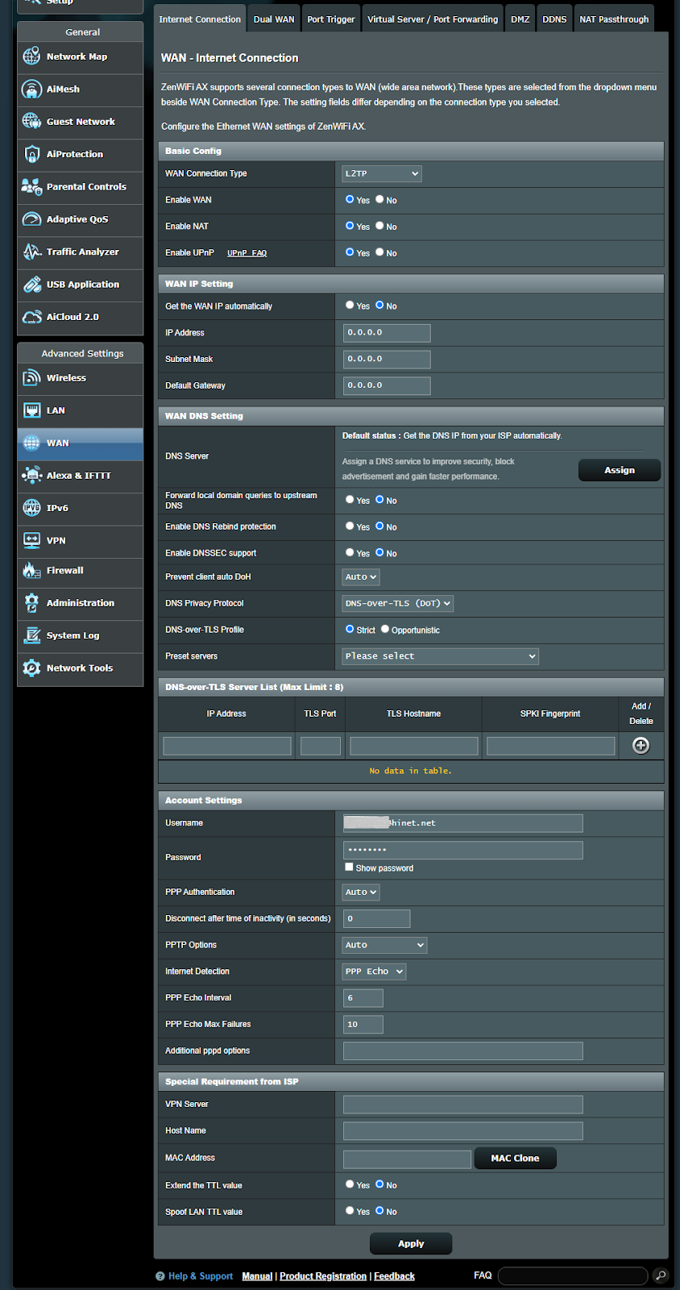This screenshot has height=1290, width=680.
Task: Open AiCloud 2.0 cloud icon
Action: coord(31,317)
